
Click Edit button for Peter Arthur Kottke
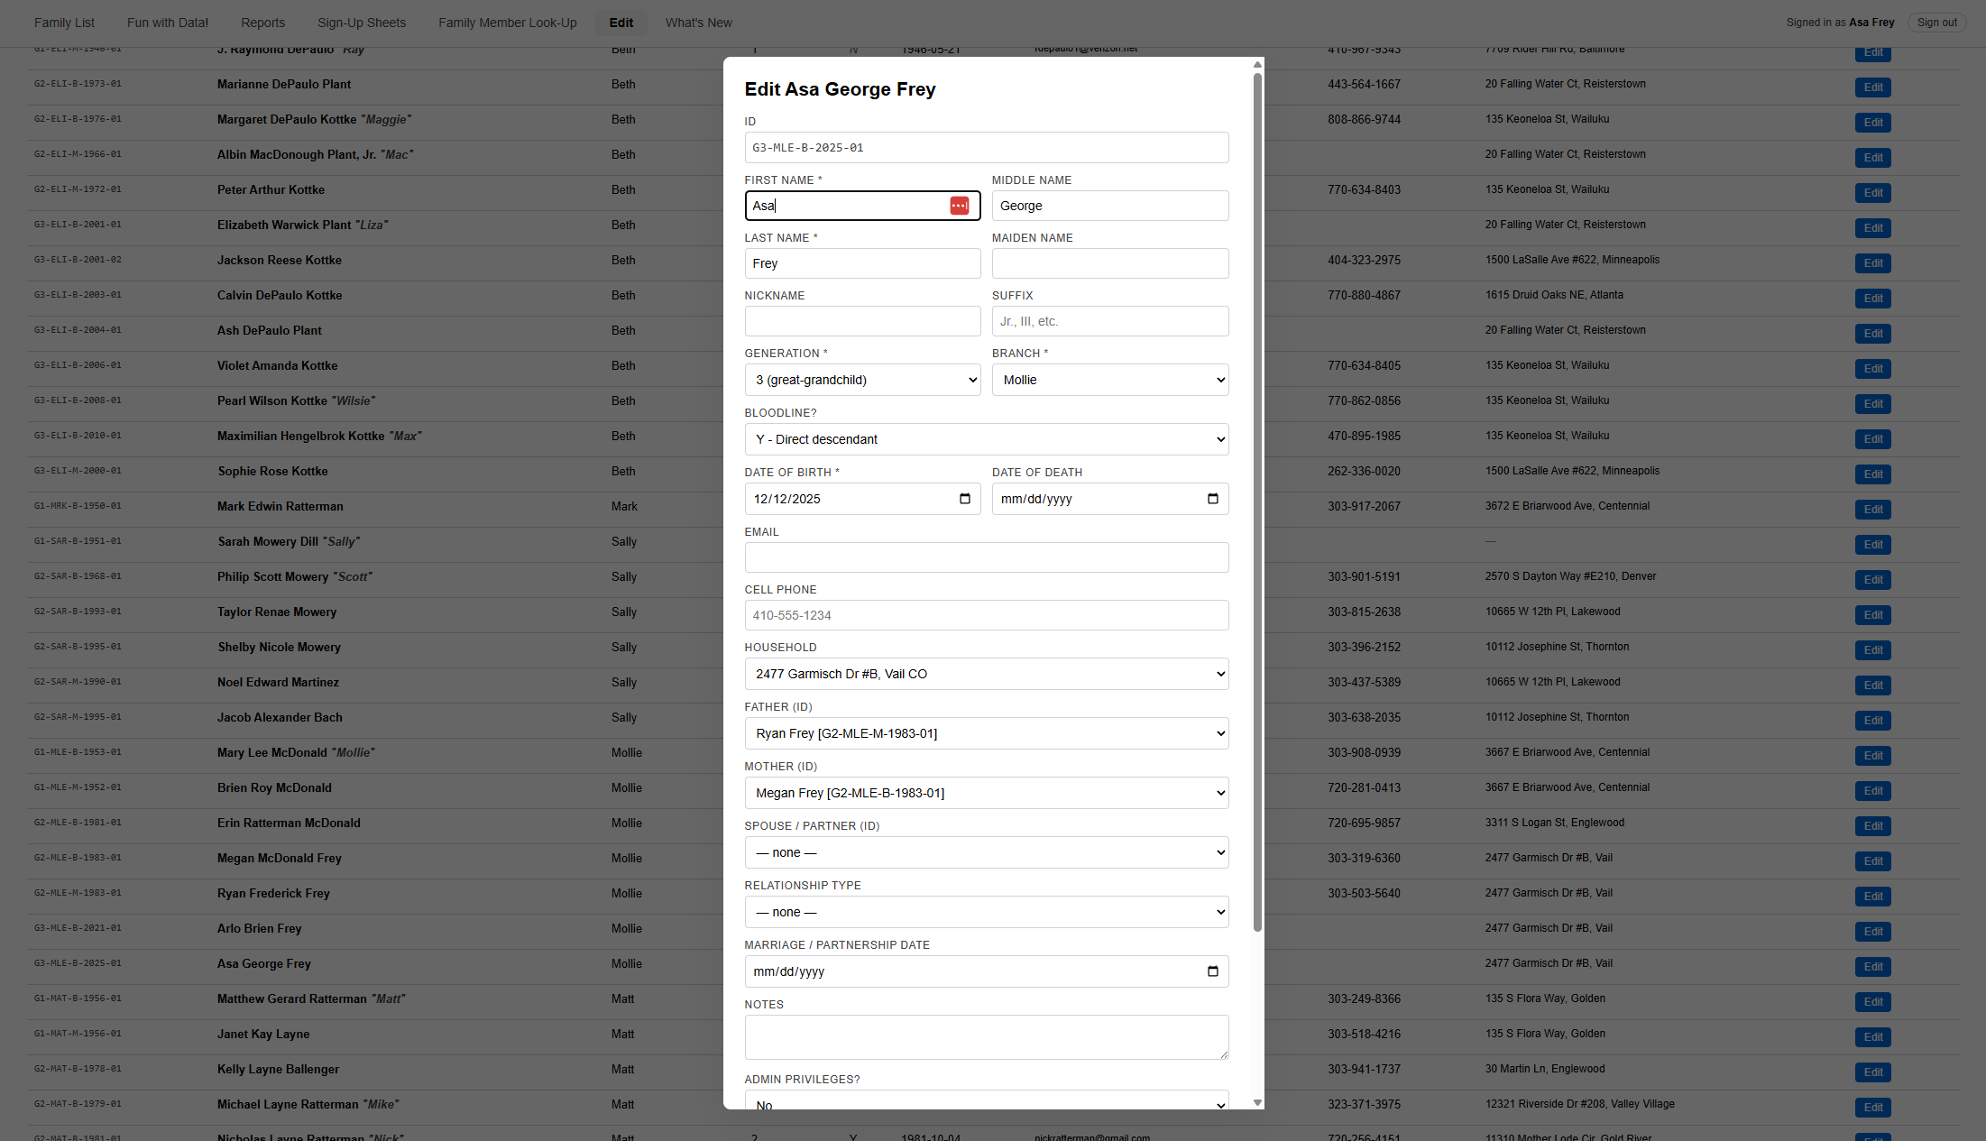(1873, 193)
